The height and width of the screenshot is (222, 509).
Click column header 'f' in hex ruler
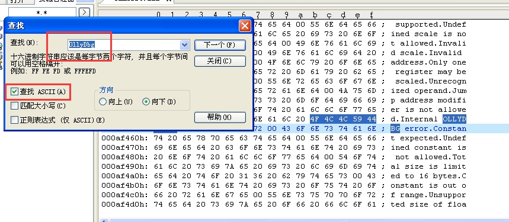[371, 15]
